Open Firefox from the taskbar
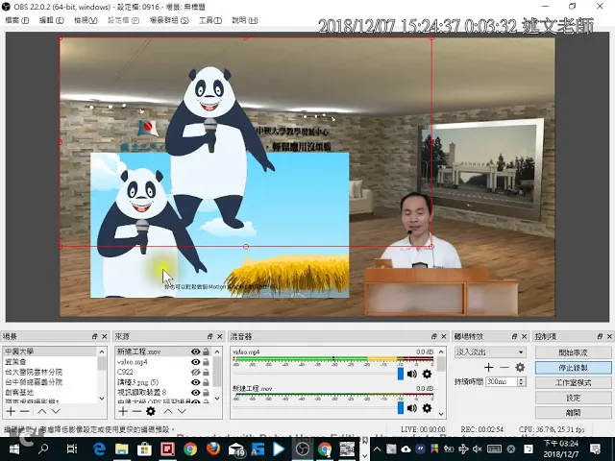This screenshot has width=615, height=461. pos(213,449)
